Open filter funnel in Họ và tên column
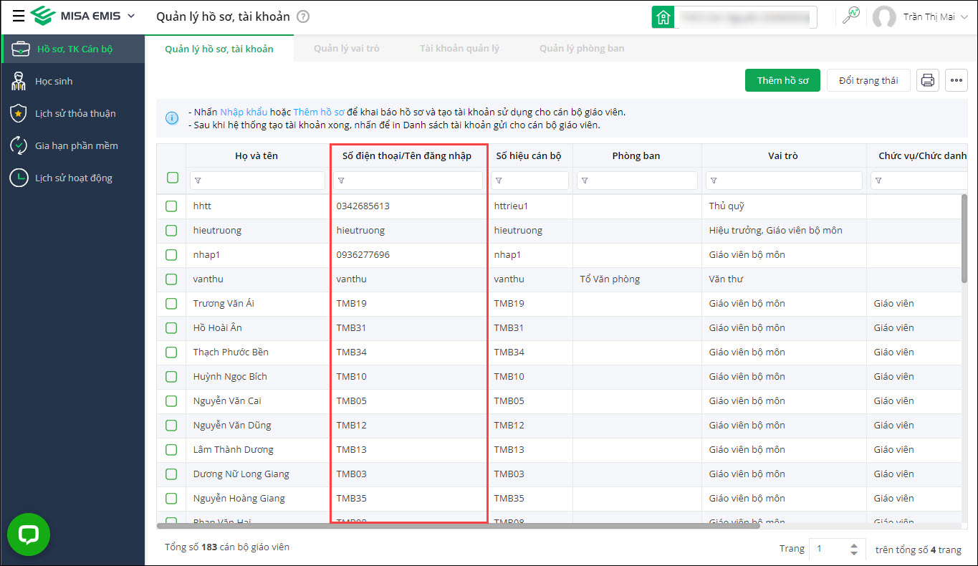The height and width of the screenshot is (566, 978). pyautogui.click(x=198, y=181)
